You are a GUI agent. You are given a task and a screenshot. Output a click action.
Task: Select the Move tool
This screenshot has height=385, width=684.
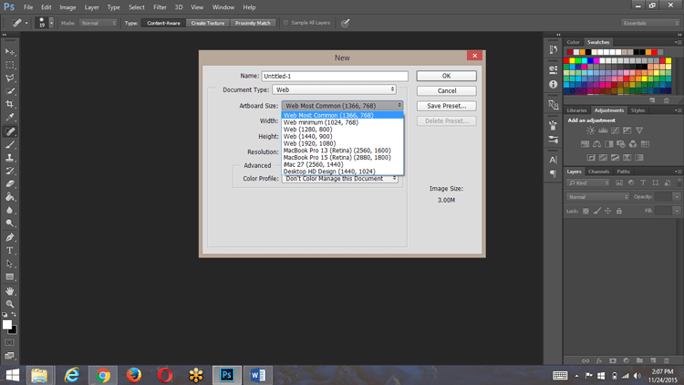(x=10, y=52)
